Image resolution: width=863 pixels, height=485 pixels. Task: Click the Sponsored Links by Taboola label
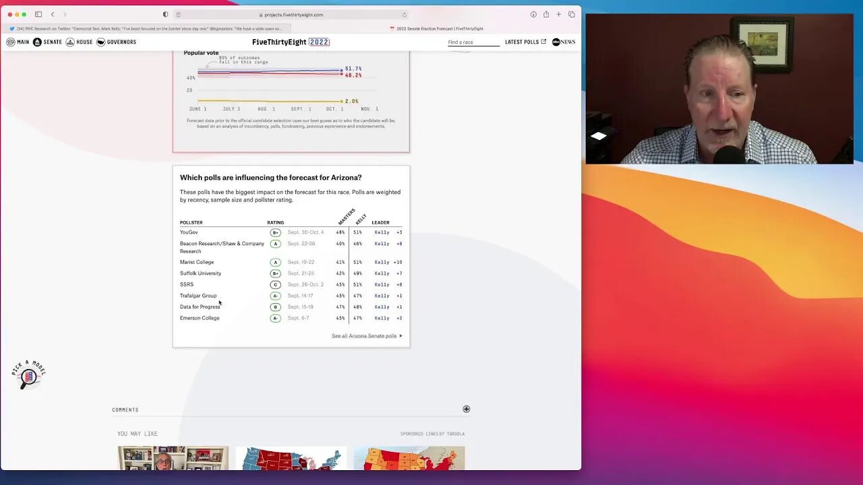point(432,434)
